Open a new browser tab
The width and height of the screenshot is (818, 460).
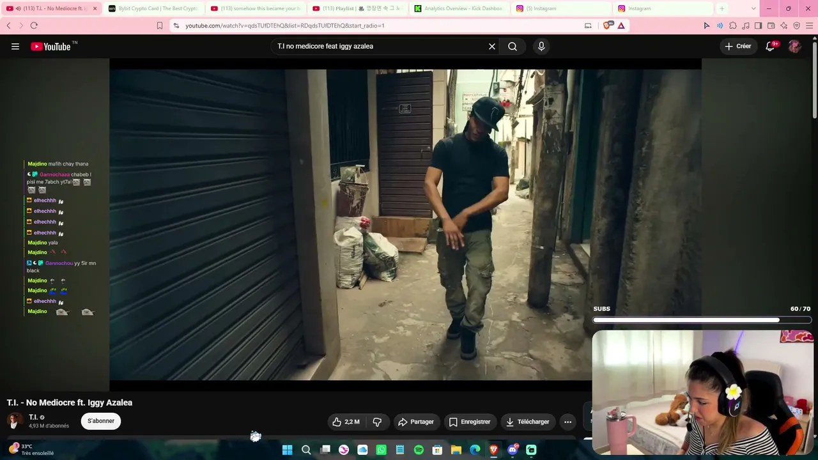coord(722,8)
